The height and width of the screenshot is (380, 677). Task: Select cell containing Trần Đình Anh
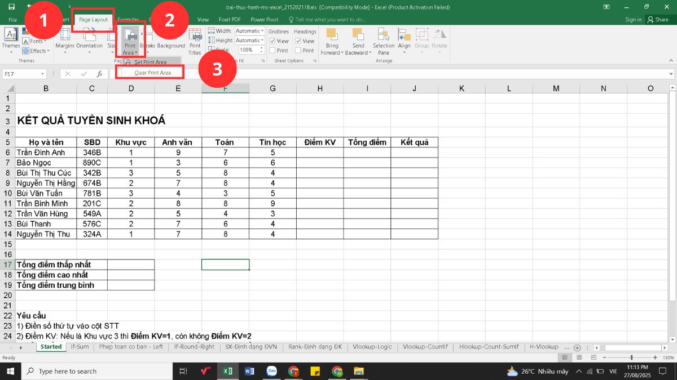pyautogui.click(x=46, y=153)
